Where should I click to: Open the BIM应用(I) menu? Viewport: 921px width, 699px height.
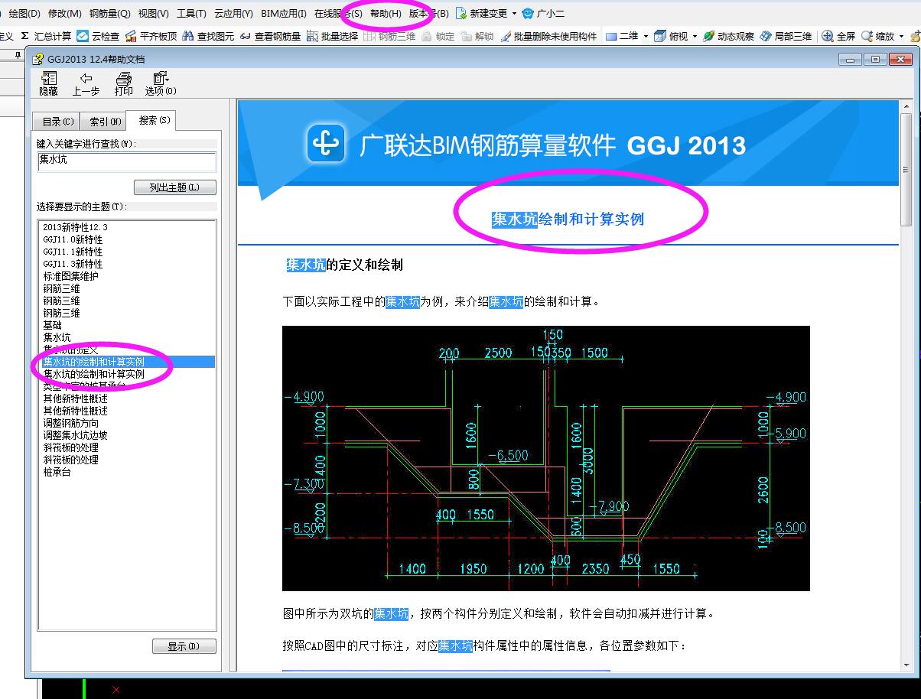[x=283, y=13]
